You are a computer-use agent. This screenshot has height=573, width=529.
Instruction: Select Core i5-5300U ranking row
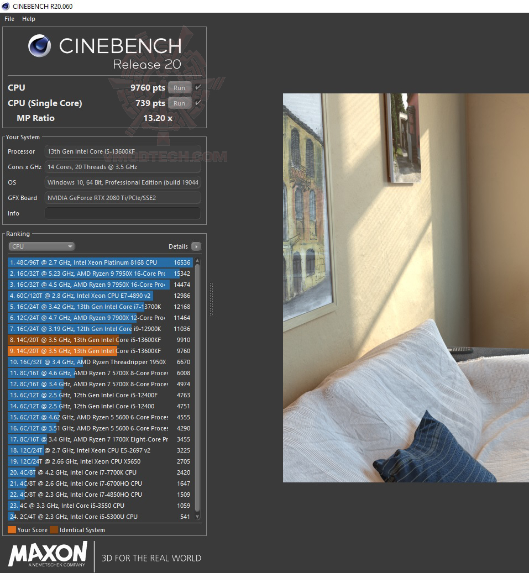[x=100, y=517]
